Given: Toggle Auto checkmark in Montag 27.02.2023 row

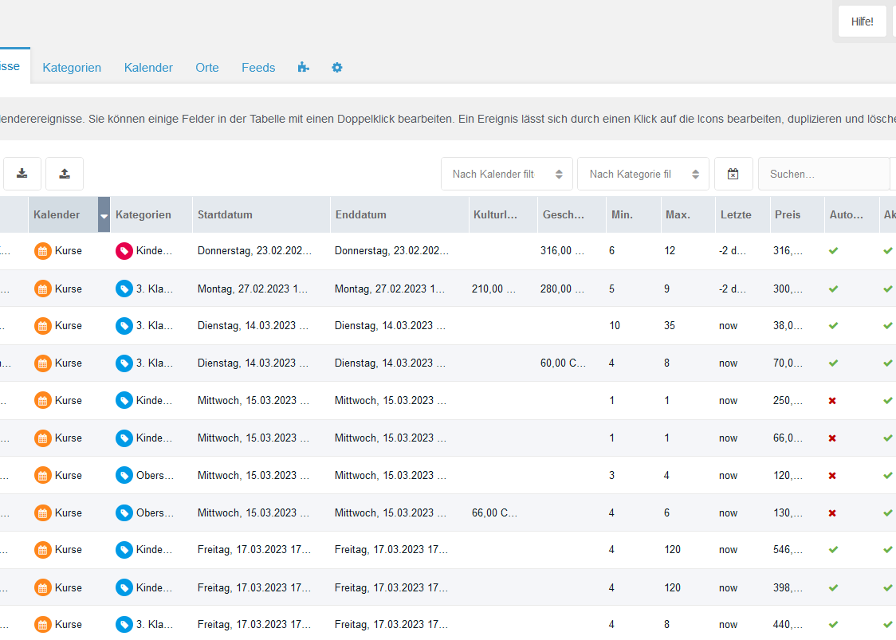Looking at the screenshot, I should coord(833,289).
